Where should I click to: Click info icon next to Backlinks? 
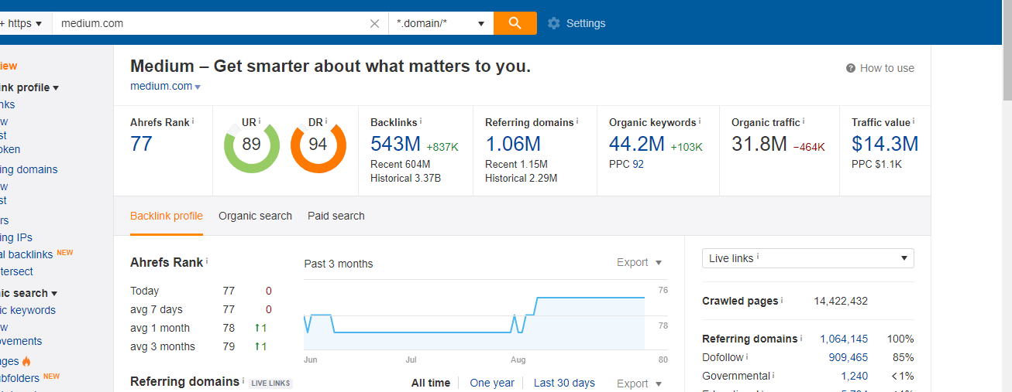[421, 121]
